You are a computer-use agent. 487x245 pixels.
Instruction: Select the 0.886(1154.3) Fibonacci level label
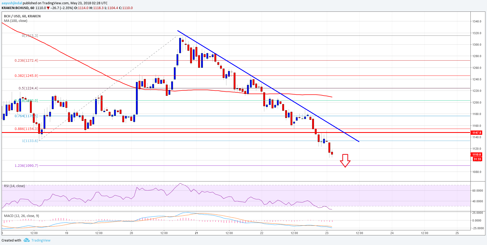point(26,129)
